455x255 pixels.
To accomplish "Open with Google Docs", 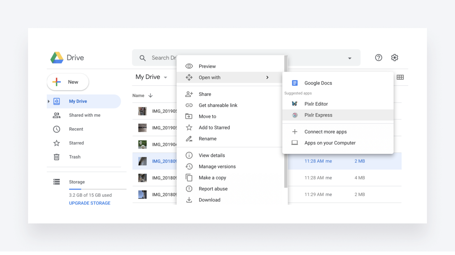I will point(318,83).
